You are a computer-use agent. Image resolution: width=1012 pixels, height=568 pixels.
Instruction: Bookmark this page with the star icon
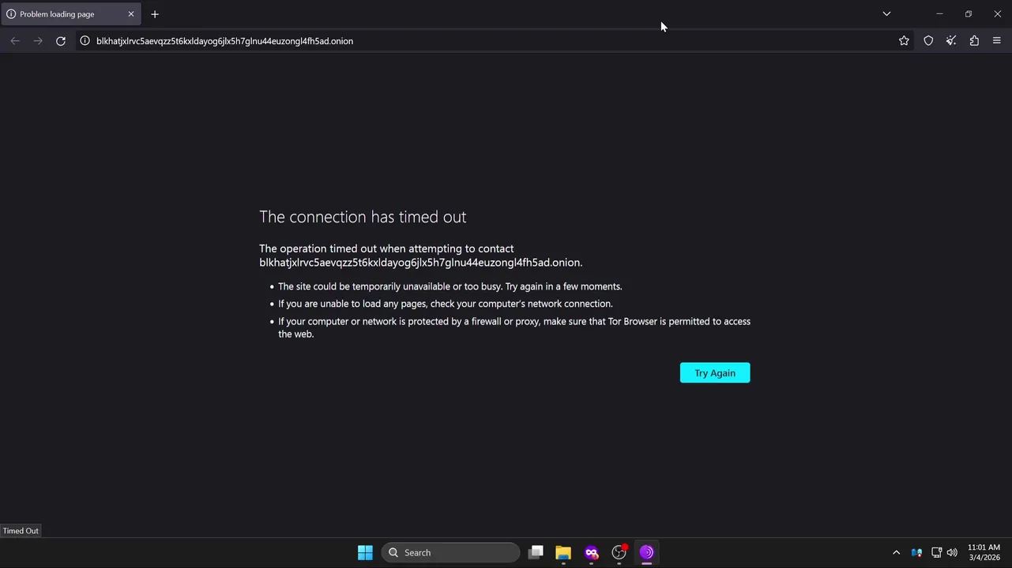click(905, 41)
